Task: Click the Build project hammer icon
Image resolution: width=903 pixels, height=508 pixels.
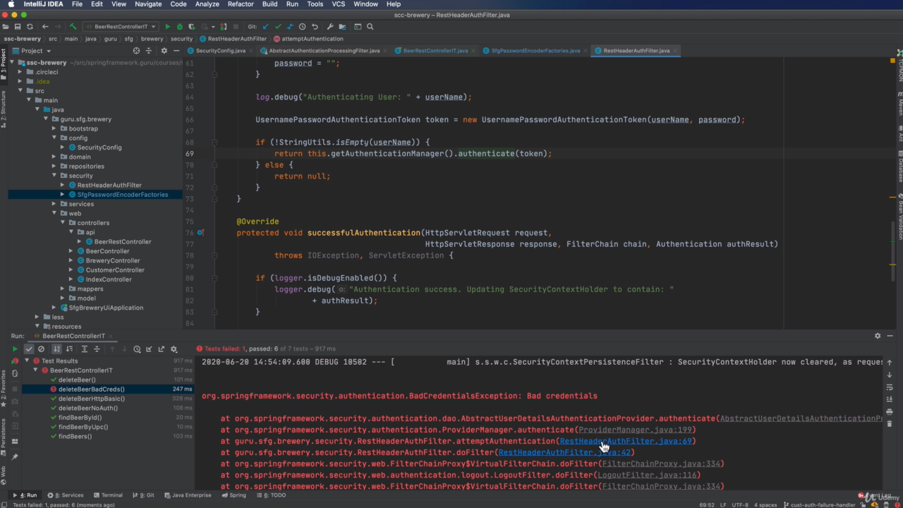Action: 73,27
